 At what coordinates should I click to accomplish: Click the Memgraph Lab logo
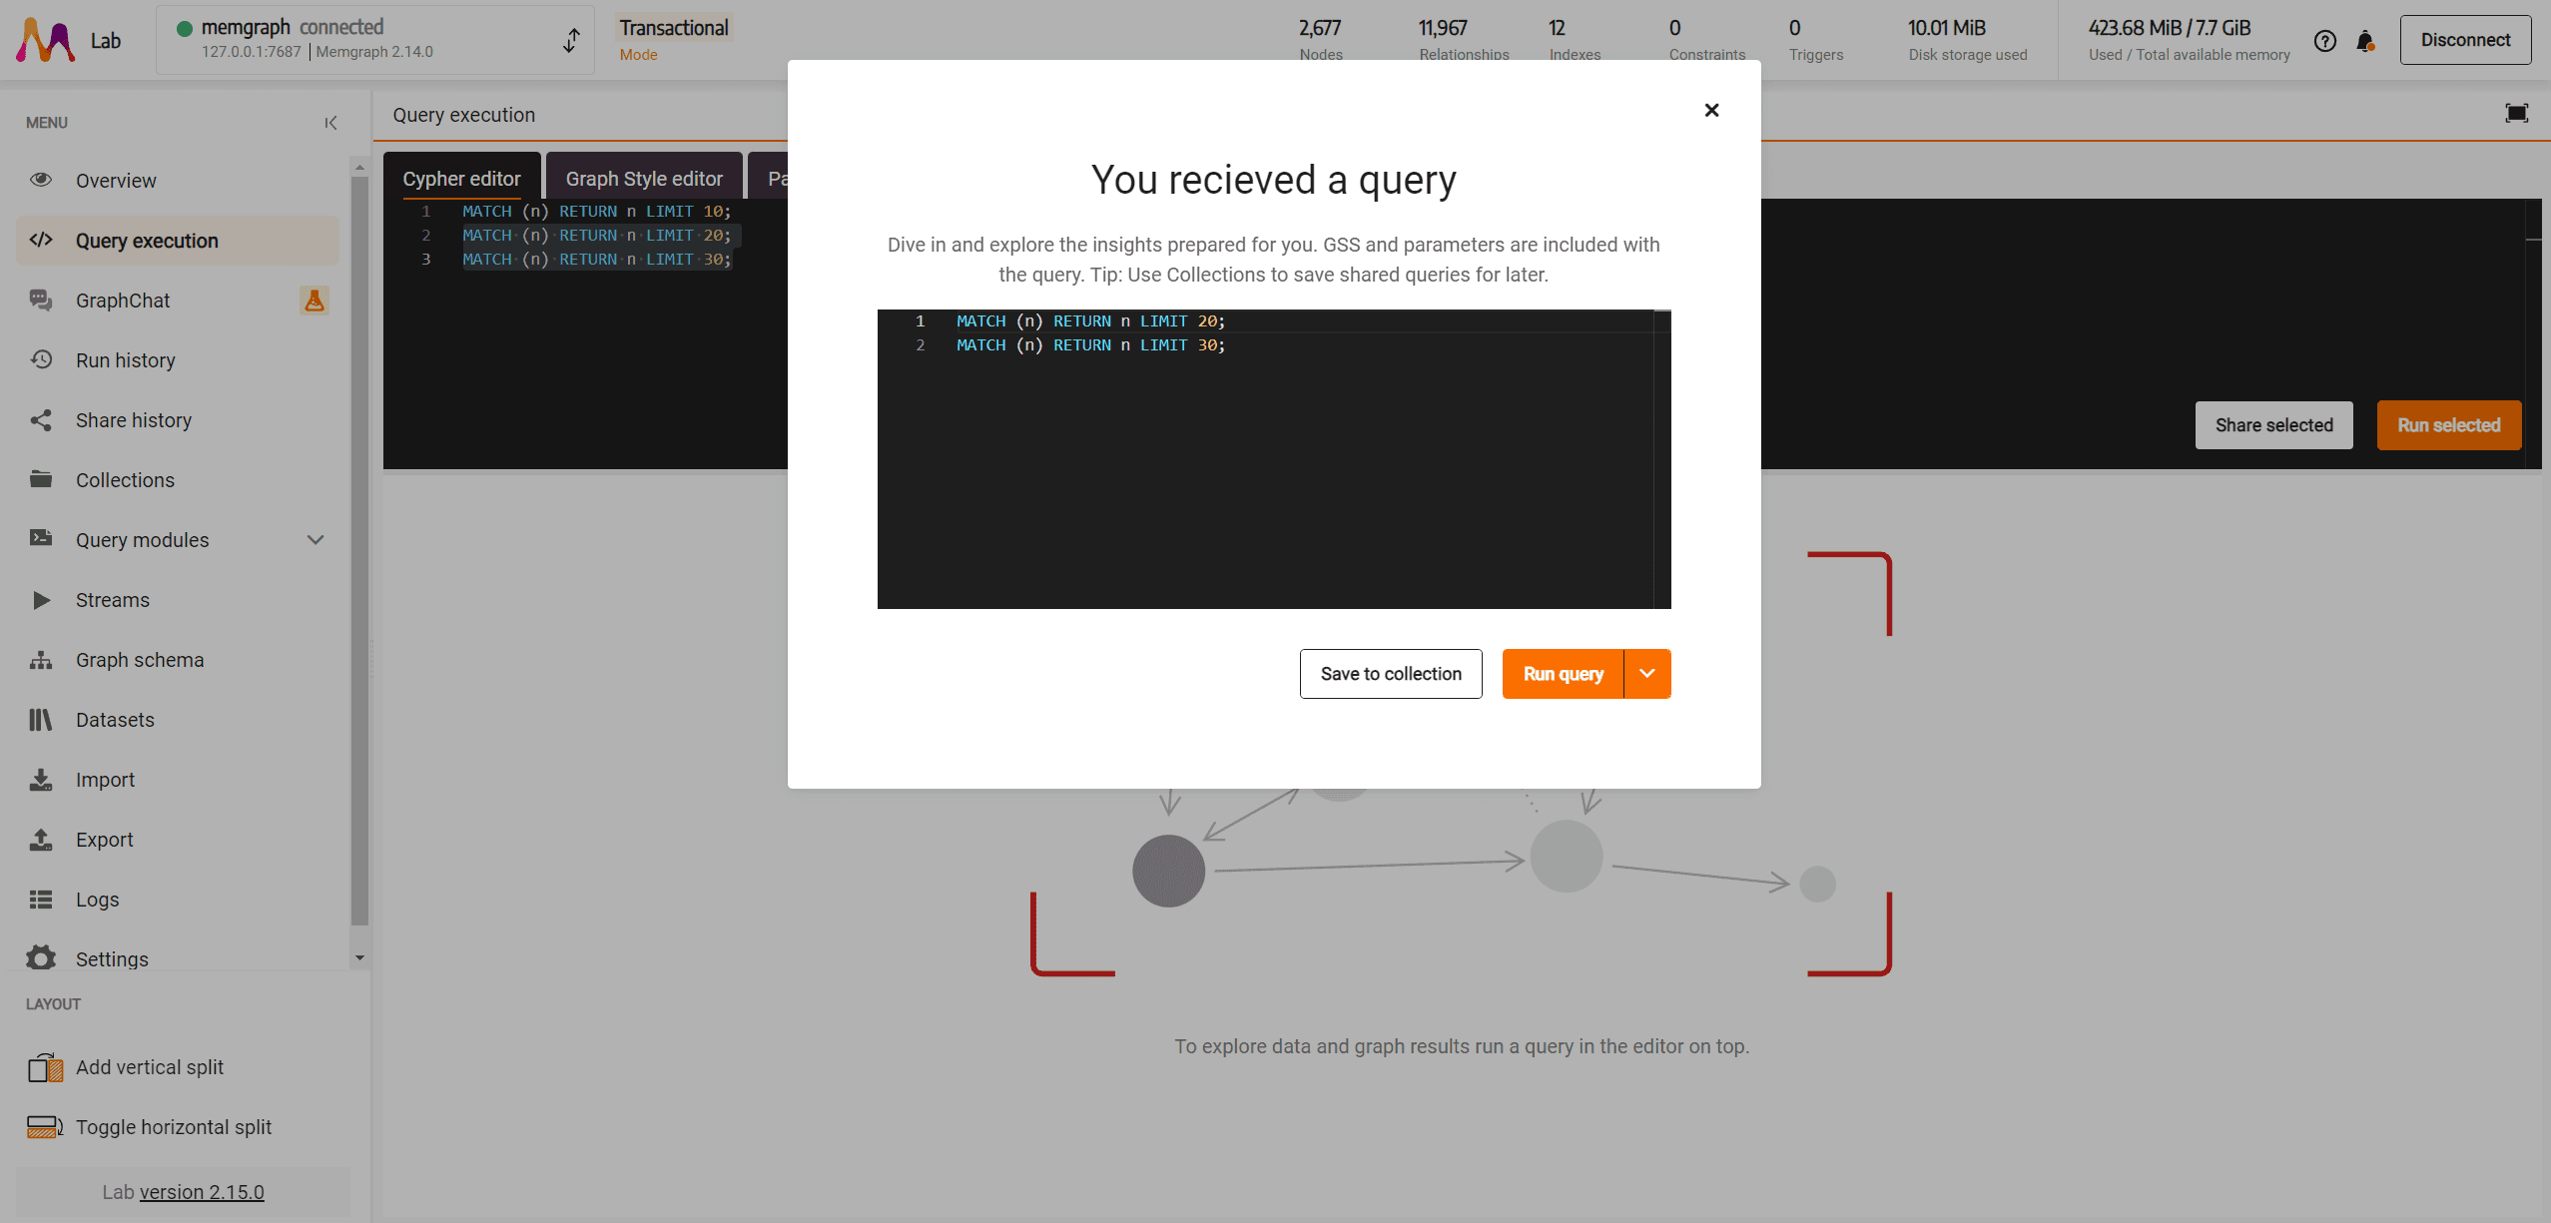46,41
